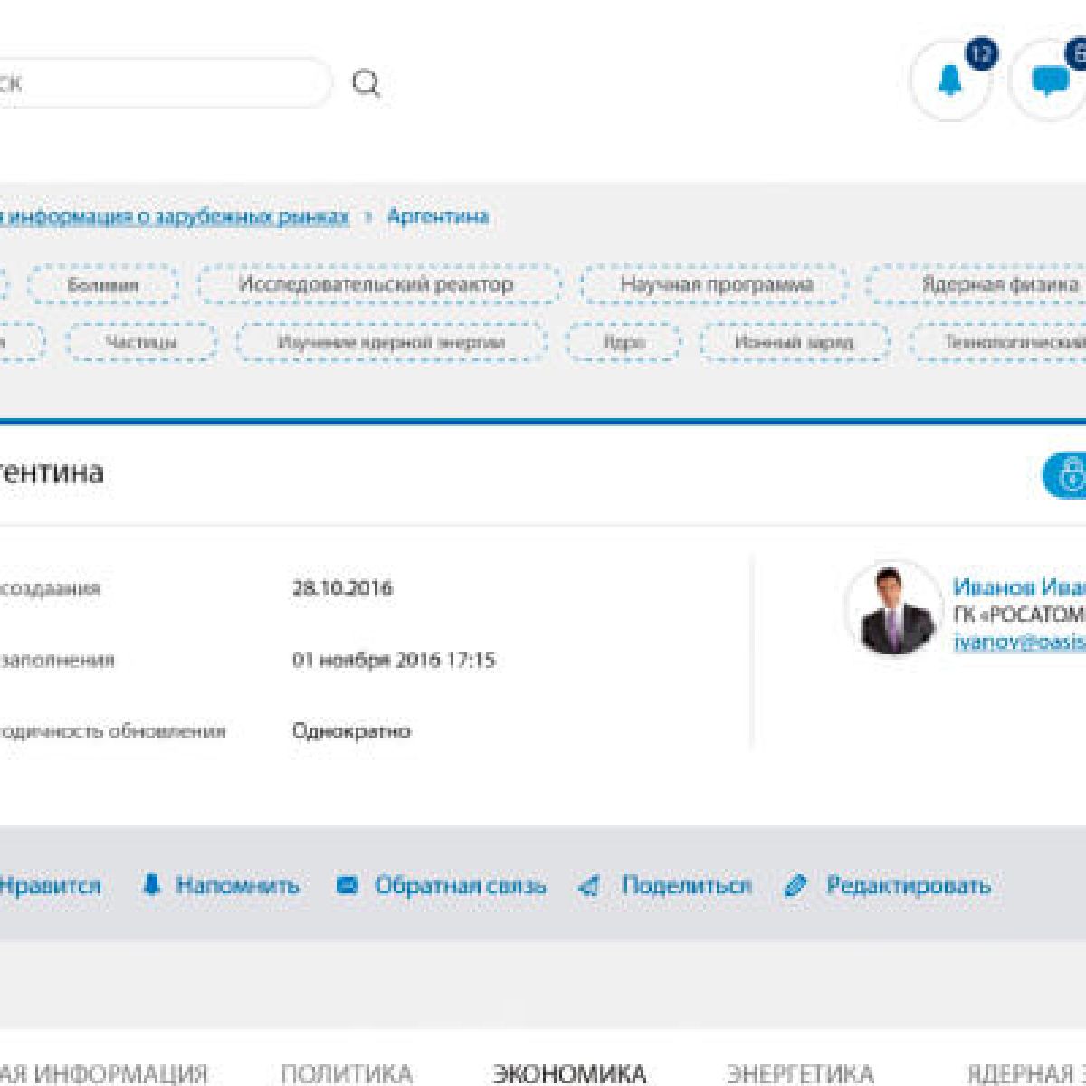The width and height of the screenshot is (1086, 1086).
Task: Switch to the ЯДЕРНАЯ tab
Action: click(1024, 1073)
